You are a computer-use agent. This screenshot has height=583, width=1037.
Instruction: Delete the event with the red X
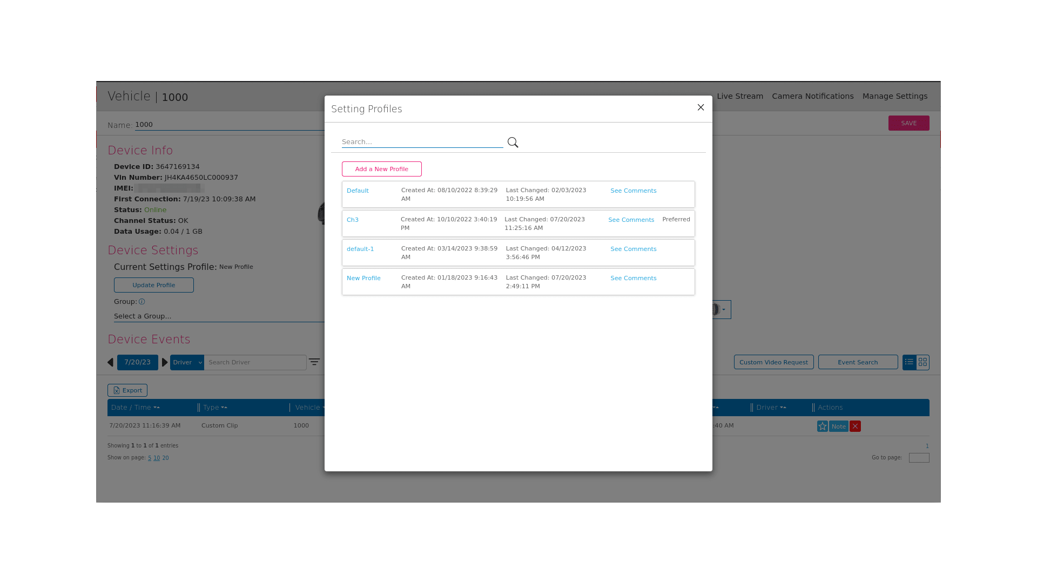click(855, 426)
